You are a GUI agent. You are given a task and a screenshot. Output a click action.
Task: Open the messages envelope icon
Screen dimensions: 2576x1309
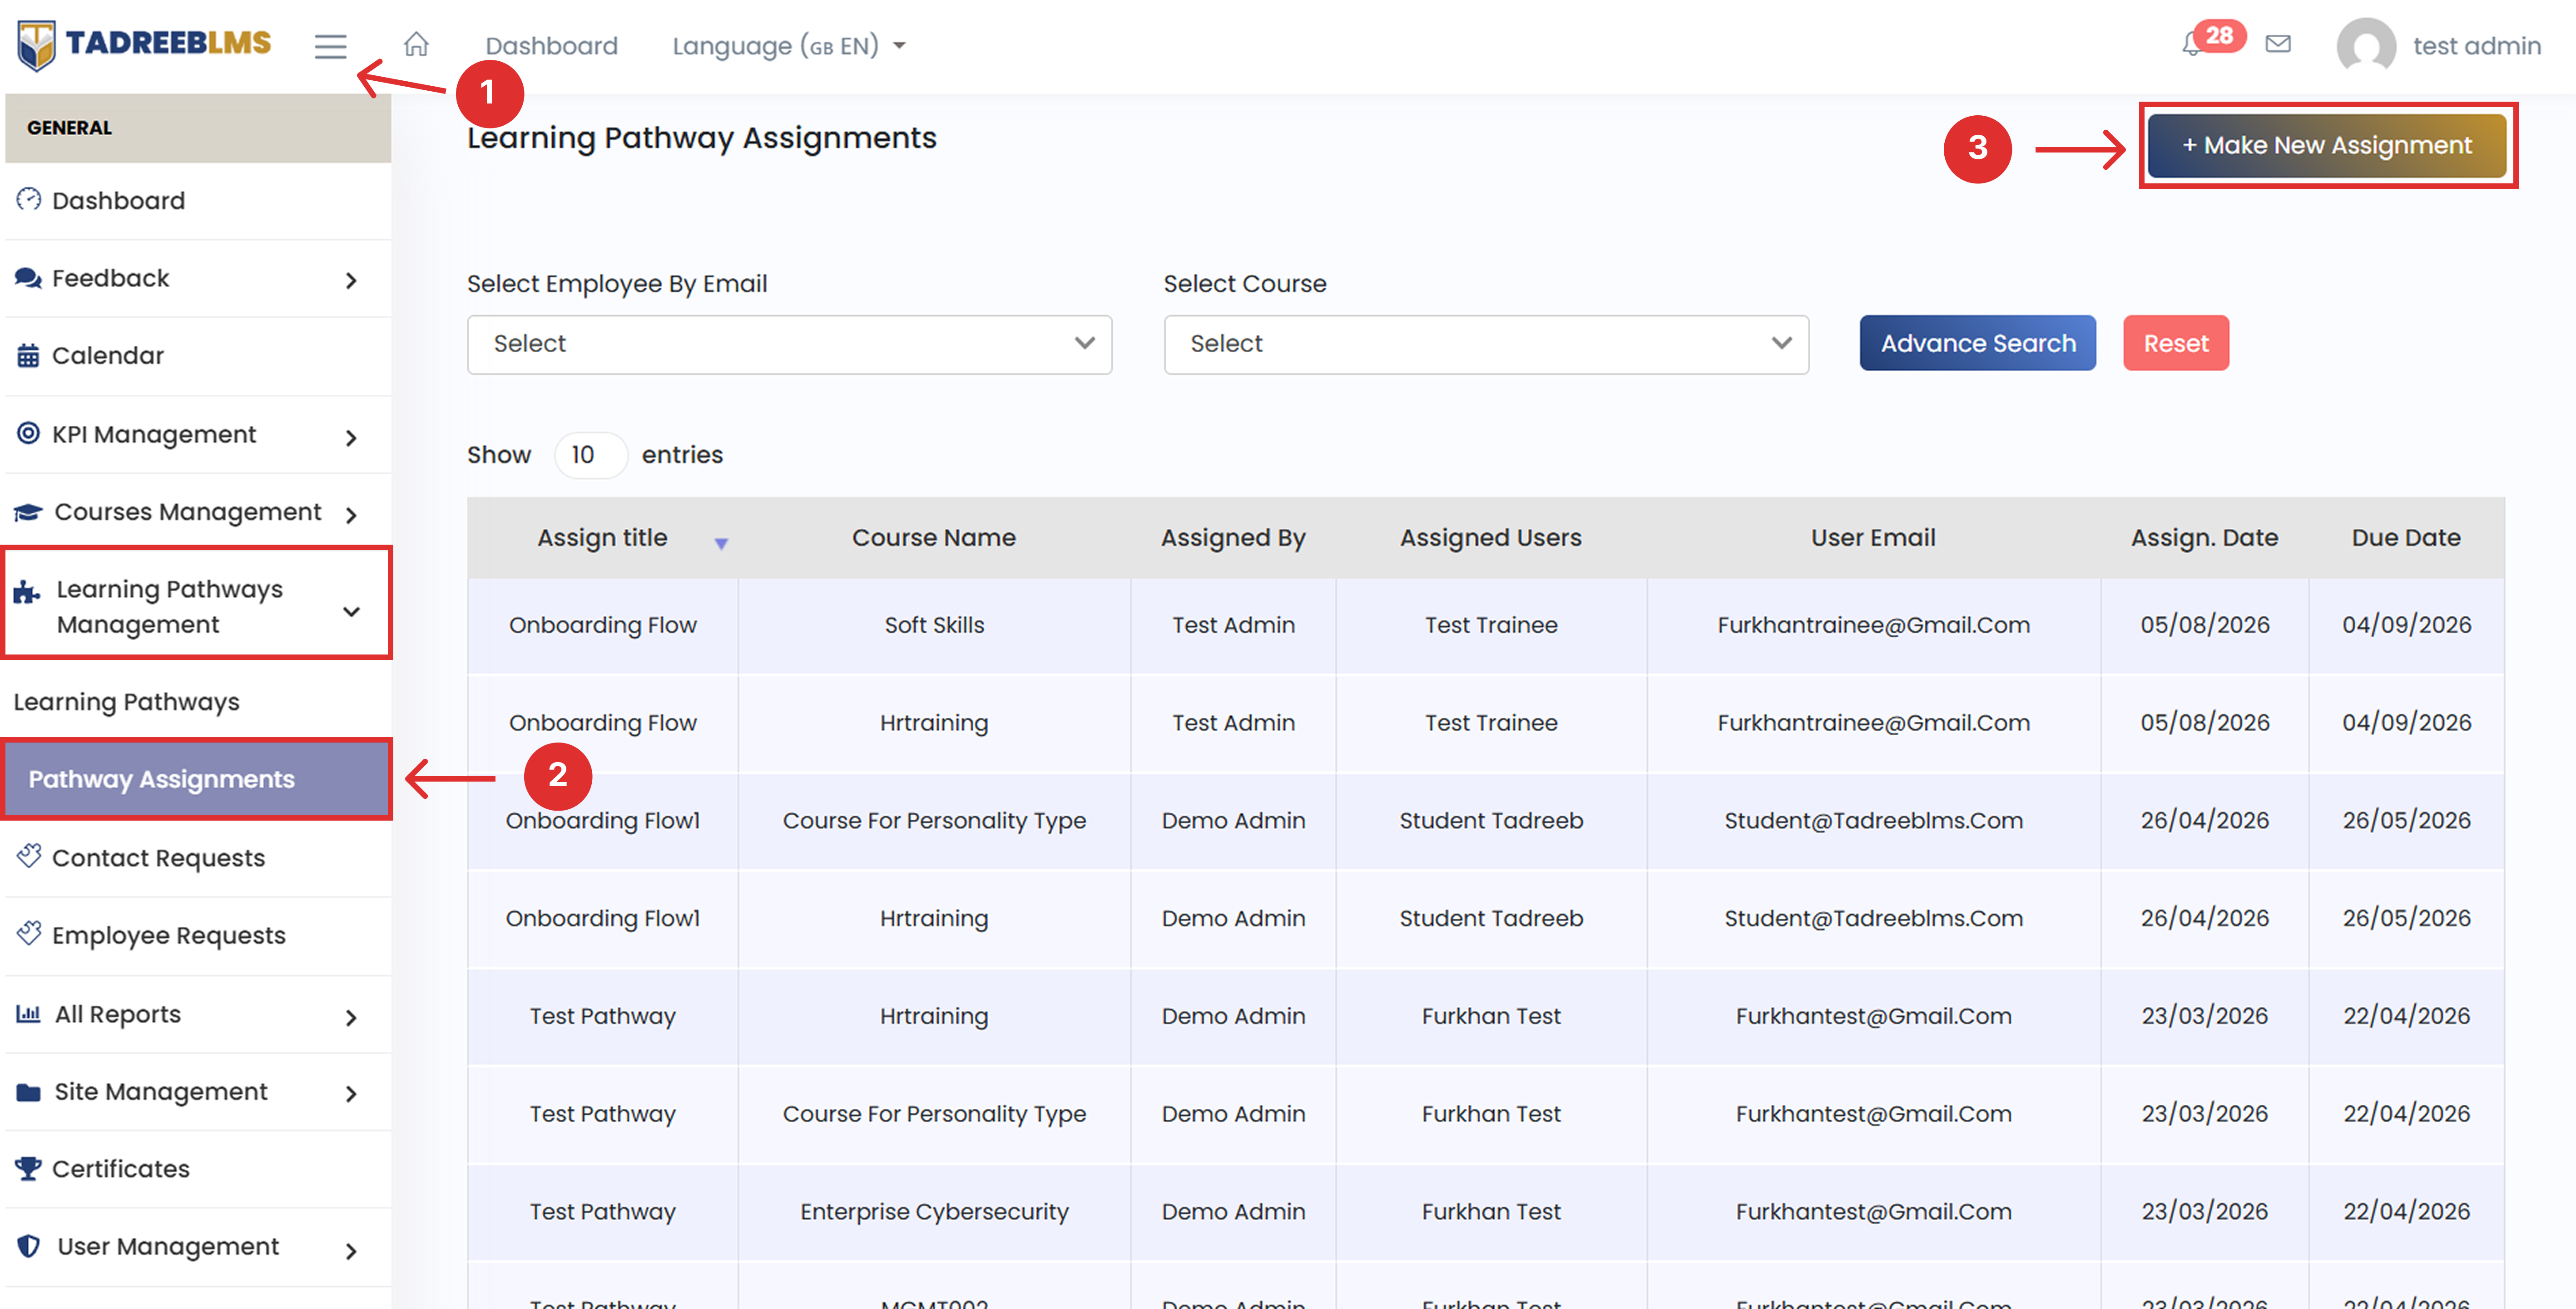[2278, 44]
